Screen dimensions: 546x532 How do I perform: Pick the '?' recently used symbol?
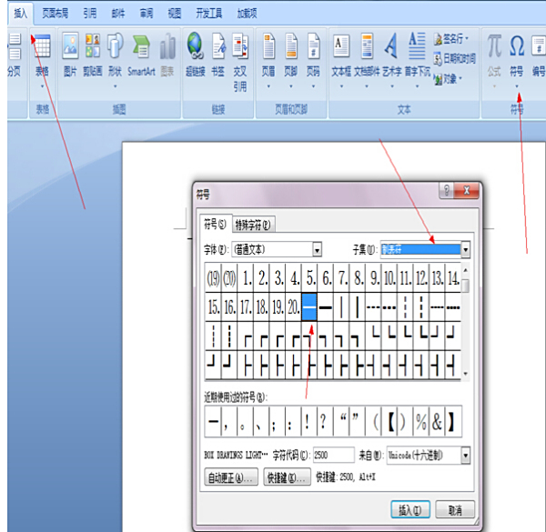coord(323,421)
